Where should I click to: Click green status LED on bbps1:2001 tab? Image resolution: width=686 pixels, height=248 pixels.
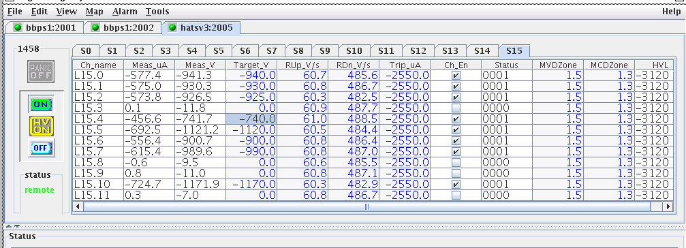click(18, 27)
